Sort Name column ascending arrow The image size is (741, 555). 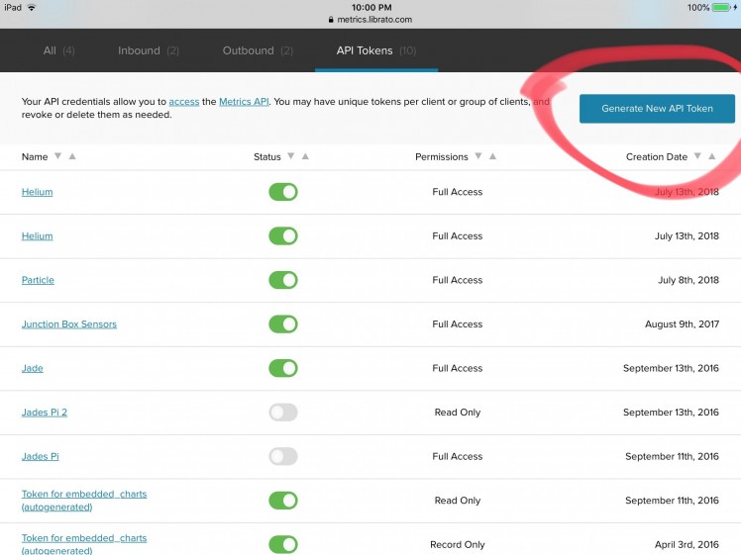(x=72, y=155)
